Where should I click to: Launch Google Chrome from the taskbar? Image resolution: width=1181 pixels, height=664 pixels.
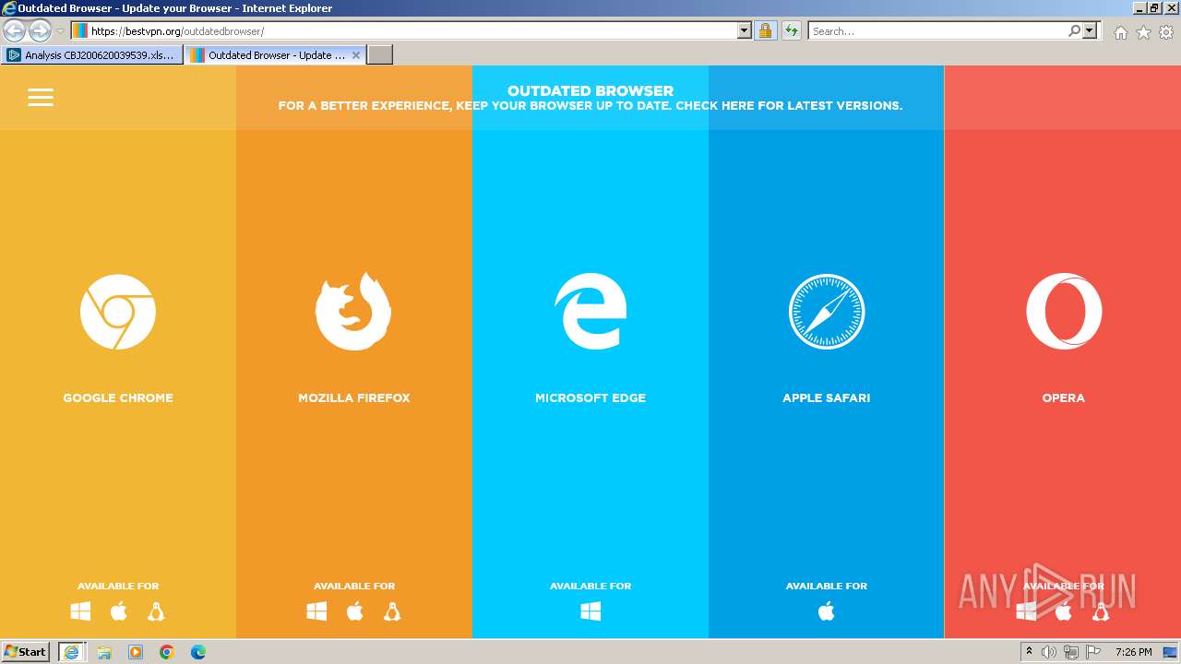[x=167, y=652]
